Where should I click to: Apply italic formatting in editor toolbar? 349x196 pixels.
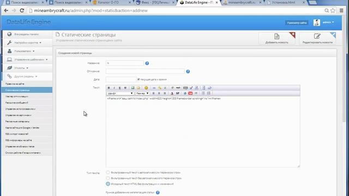click(x=114, y=88)
